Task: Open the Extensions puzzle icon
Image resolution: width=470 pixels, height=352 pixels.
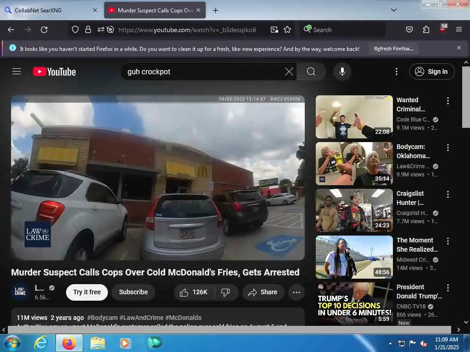Action: 426,29
